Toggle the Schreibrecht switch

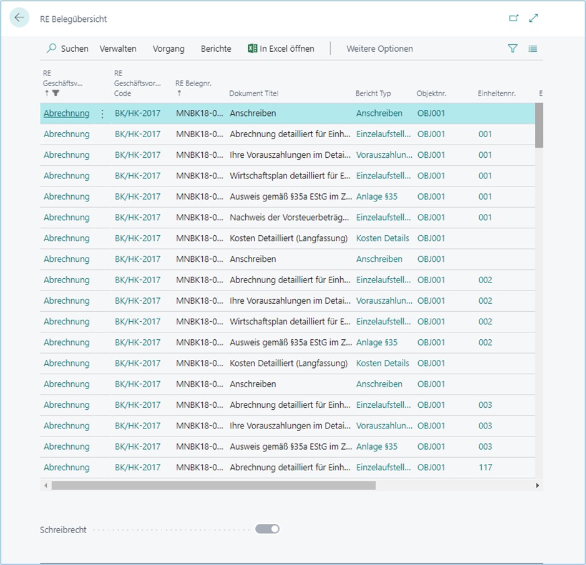(x=267, y=529)
